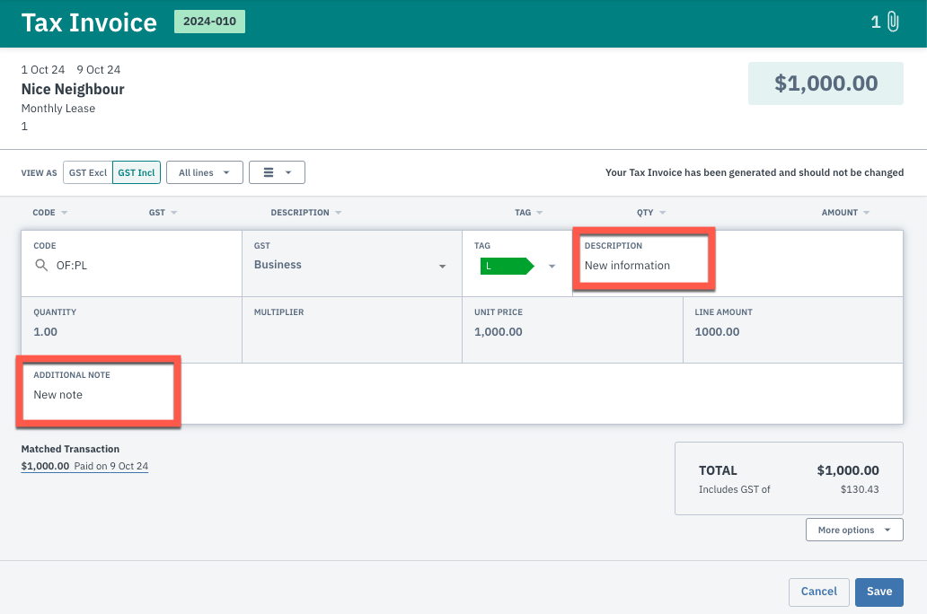Click the due date 9 Oct 24

[99, 70]
